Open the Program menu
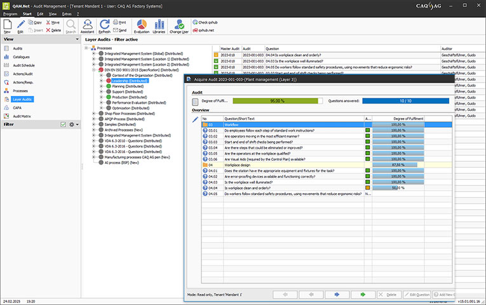The image size is (486, 305). 10,13
